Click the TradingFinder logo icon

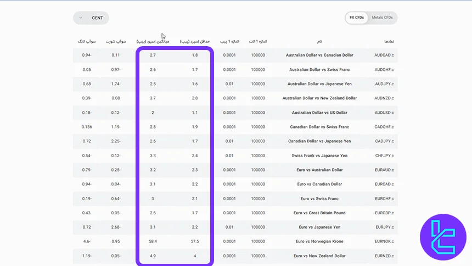coord(442,237)
